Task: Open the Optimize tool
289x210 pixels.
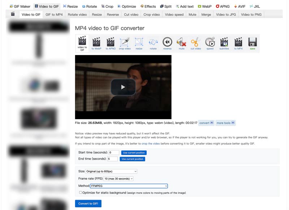Action: [x=127, y=6]
